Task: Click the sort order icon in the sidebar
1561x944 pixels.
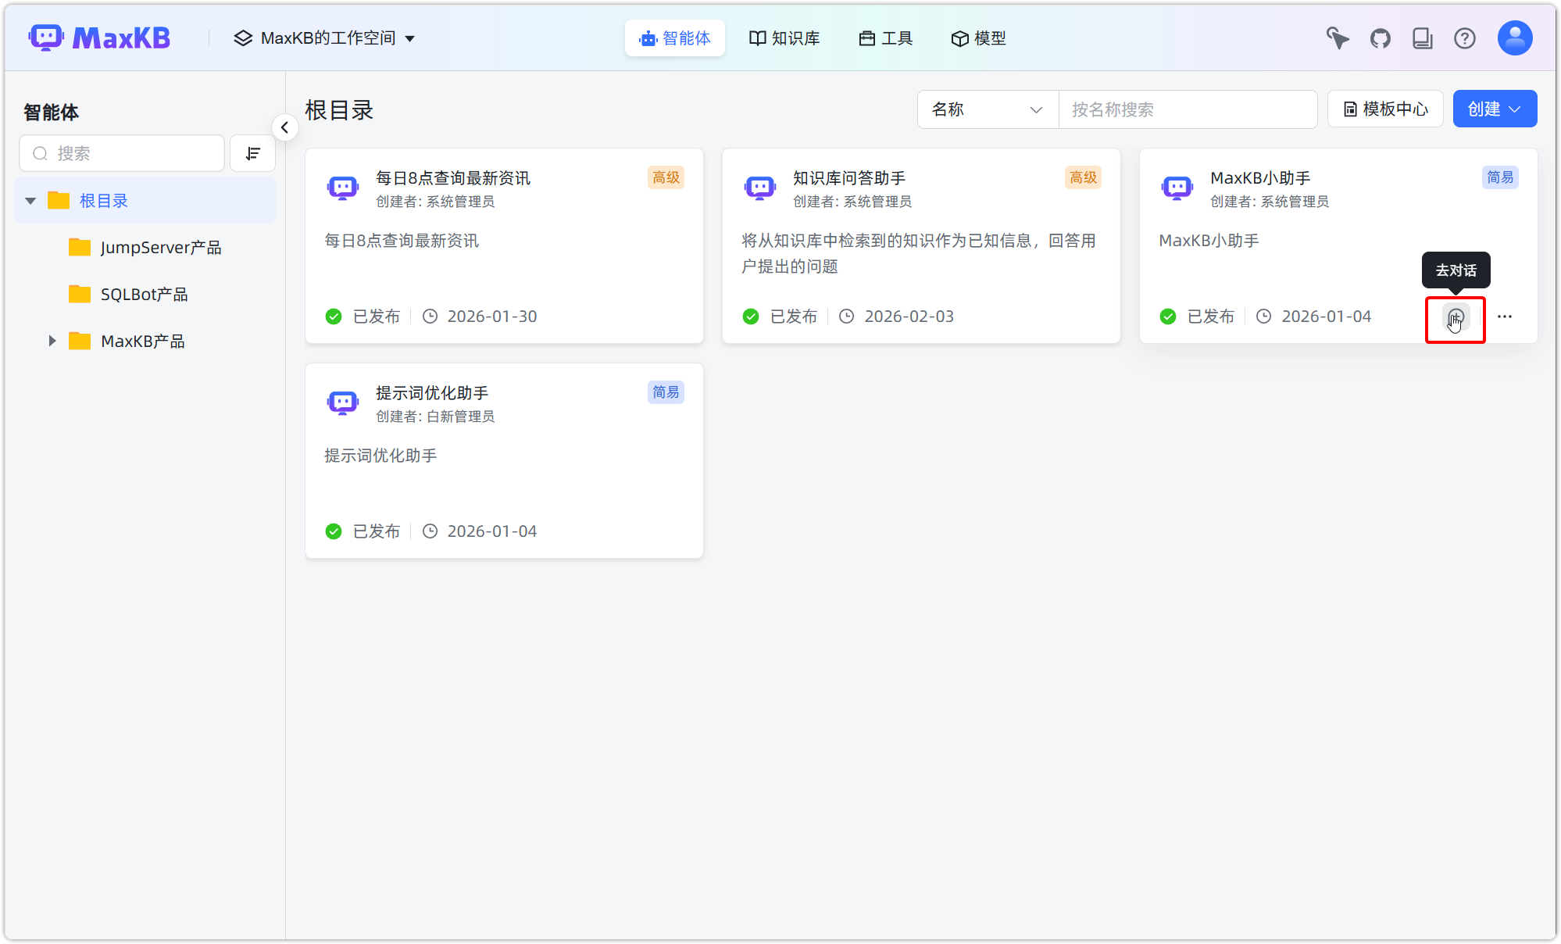Action: pos(252,153)
